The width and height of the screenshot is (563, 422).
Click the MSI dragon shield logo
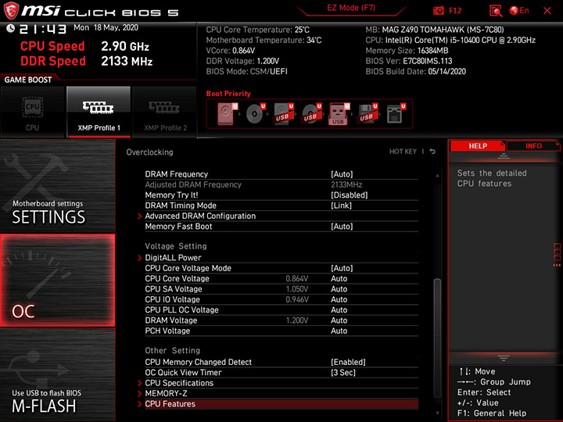tap(11, 11)
